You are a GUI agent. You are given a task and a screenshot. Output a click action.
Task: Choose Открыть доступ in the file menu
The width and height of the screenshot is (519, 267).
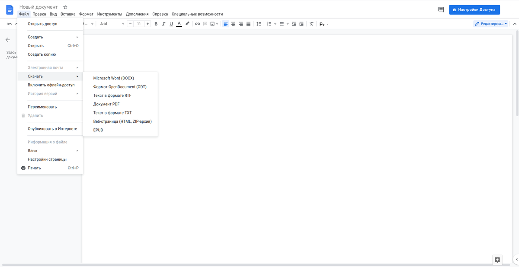50,24
